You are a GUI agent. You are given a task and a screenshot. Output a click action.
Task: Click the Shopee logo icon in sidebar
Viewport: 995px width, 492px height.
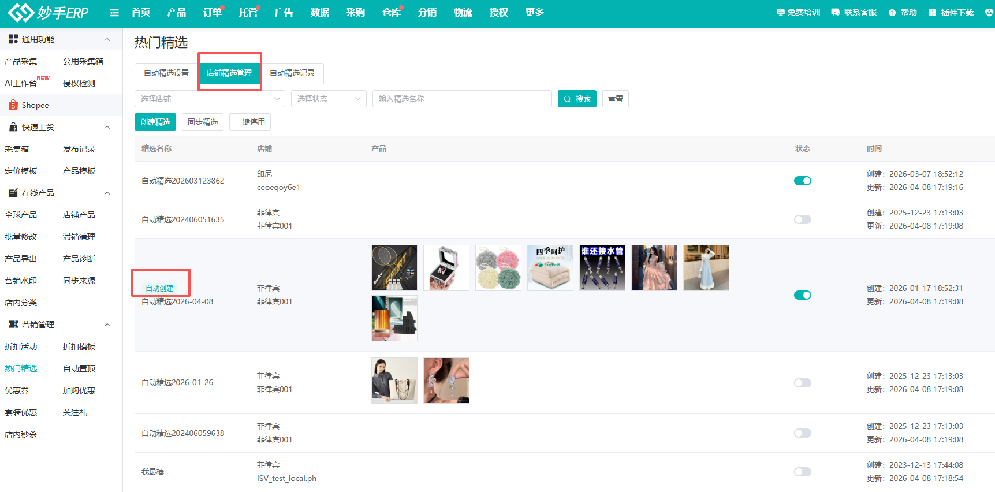click(x=13, y=105)
